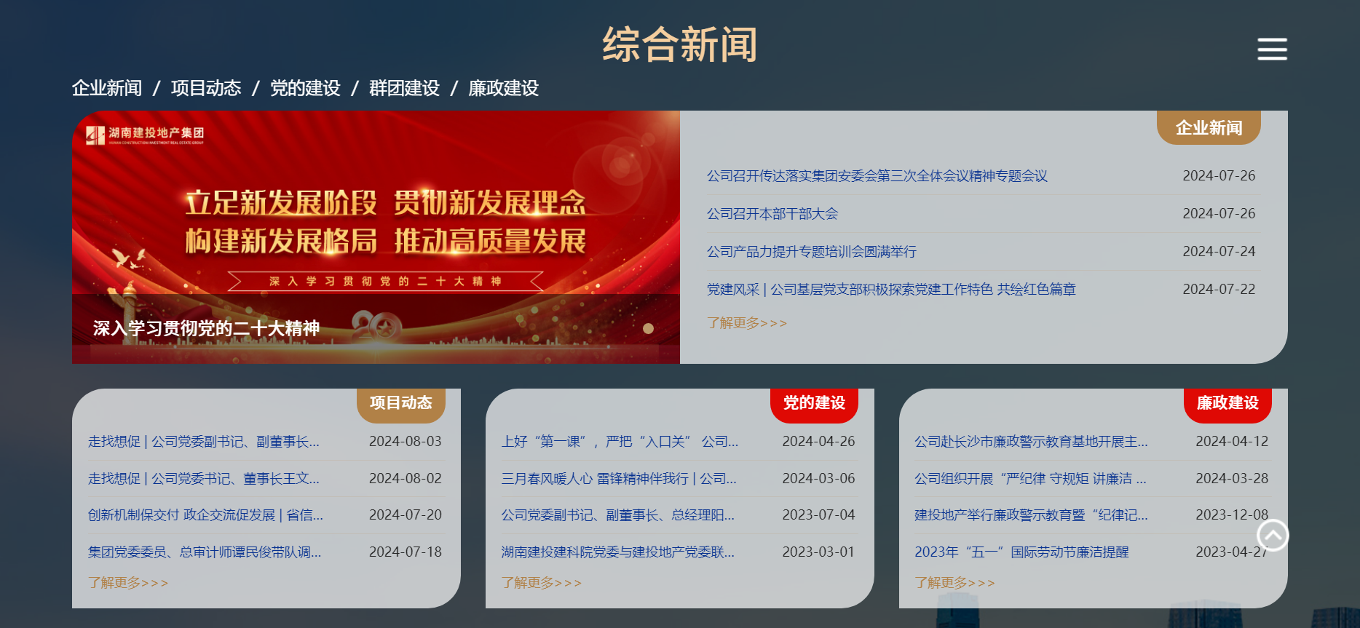The height and width of the screenshot is (628, 1360).
Task: Click the scroll-to-top arrow icon
Action: pos(1273,536)
